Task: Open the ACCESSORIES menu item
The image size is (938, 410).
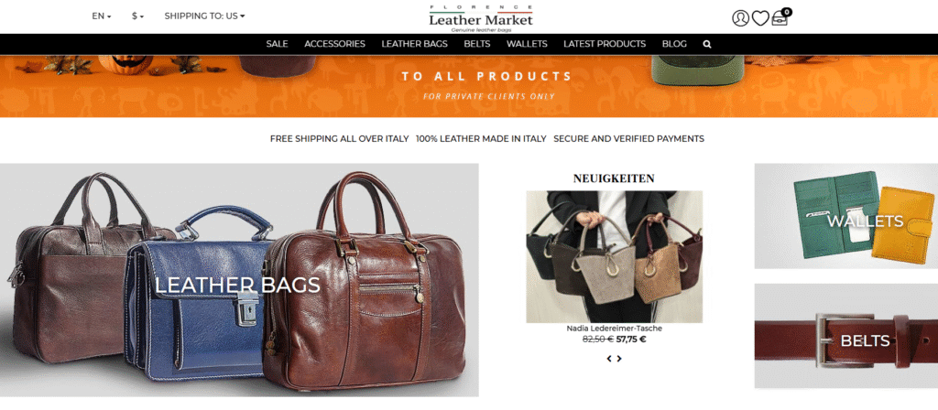Action: 334,44
